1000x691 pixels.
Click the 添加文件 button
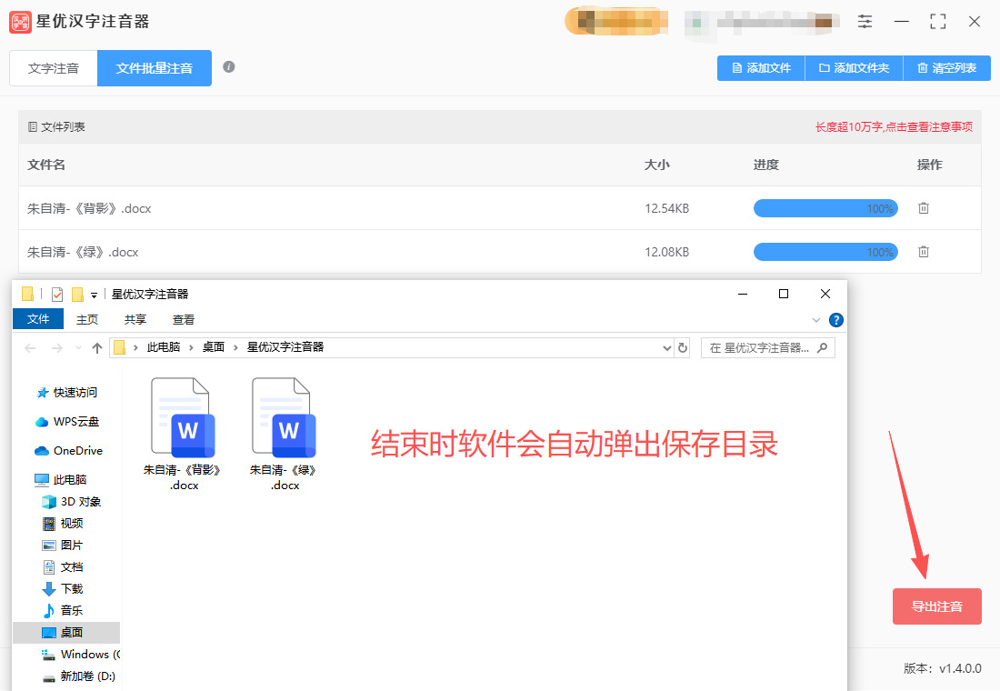(761, 68)
